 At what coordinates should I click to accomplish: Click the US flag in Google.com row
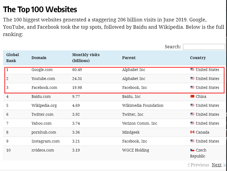pos(192,69)
